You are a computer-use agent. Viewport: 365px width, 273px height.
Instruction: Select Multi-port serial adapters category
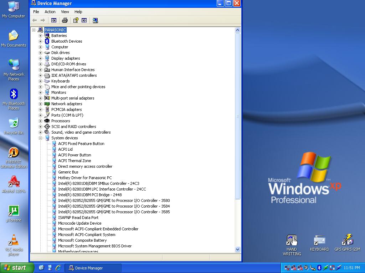pos(73,98)
